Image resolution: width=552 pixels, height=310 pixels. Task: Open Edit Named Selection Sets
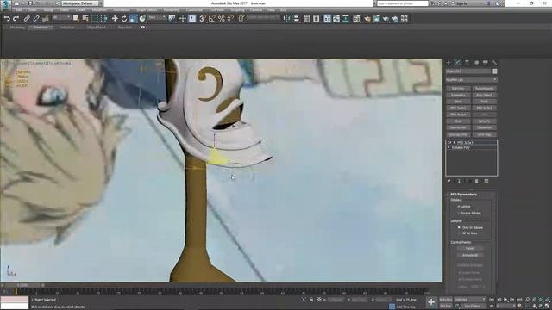pos(241,18)
